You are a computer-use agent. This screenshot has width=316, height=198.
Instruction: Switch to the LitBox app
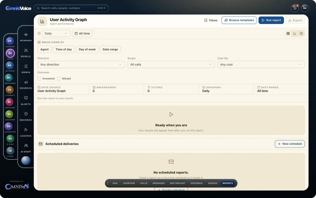coord(10,151)
